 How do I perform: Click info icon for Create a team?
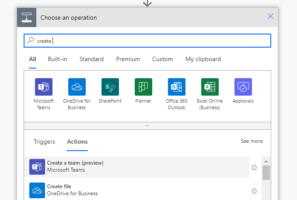tap(254, 167)
